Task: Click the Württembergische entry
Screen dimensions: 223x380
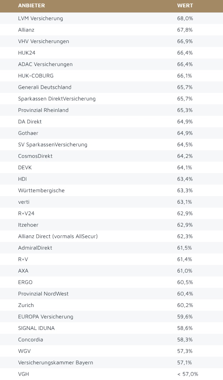Action: pos(41,190)
